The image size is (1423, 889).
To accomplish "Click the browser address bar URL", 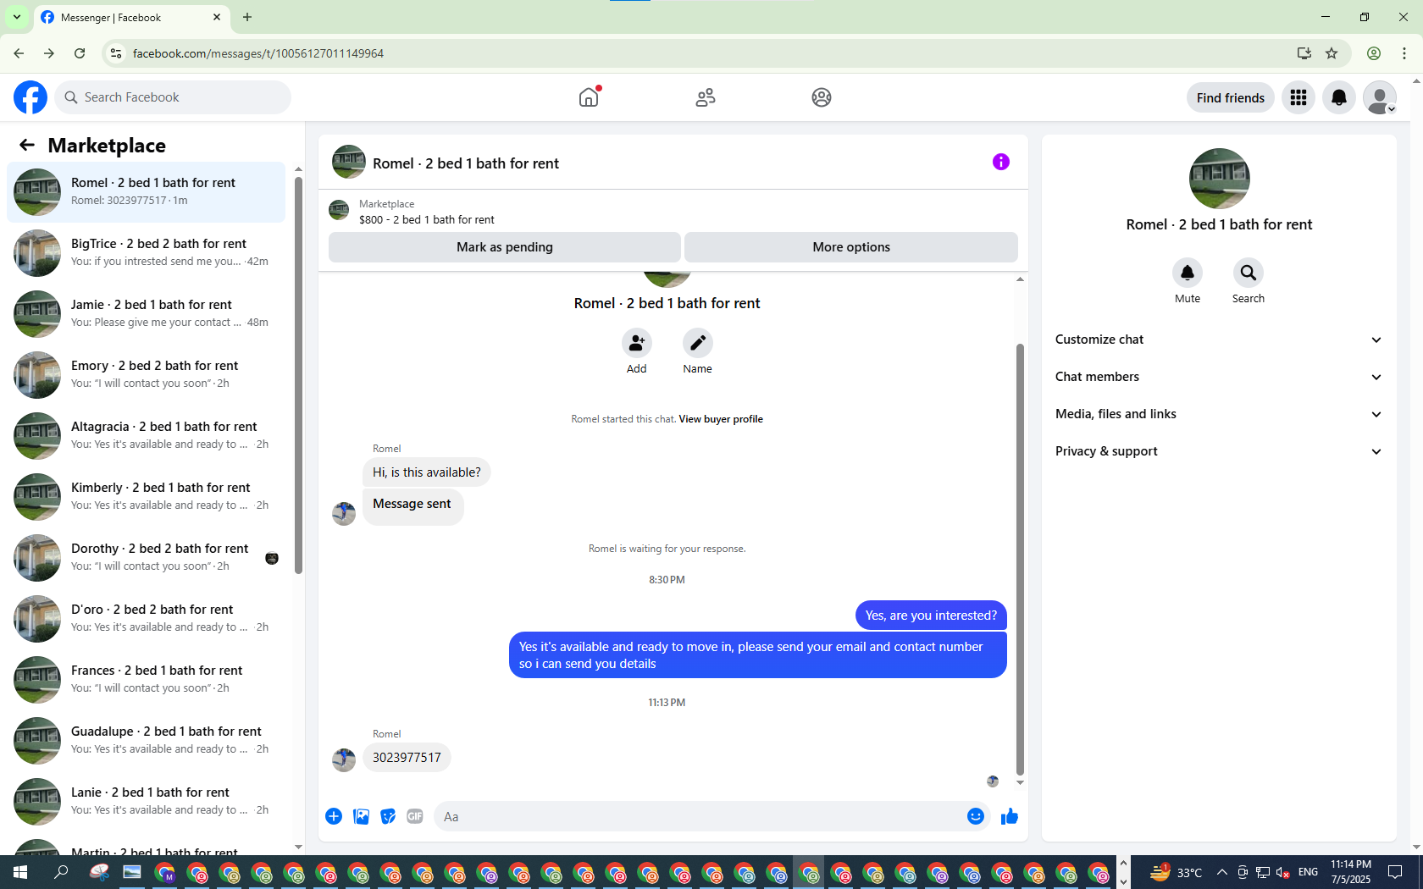I will tap(258, 53).
